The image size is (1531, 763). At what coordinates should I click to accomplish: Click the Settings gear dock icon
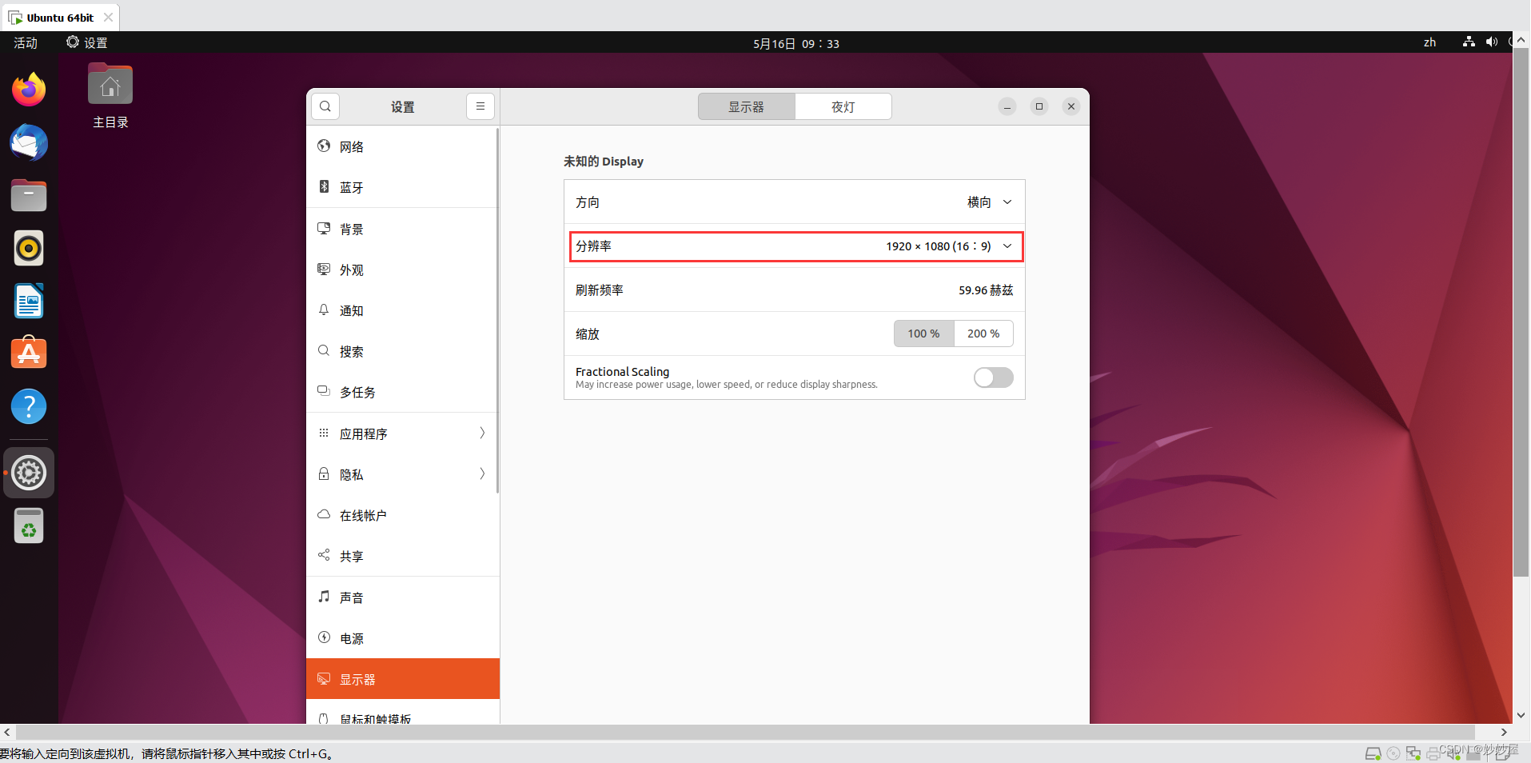pyautogui.click(x=29, y=473)
